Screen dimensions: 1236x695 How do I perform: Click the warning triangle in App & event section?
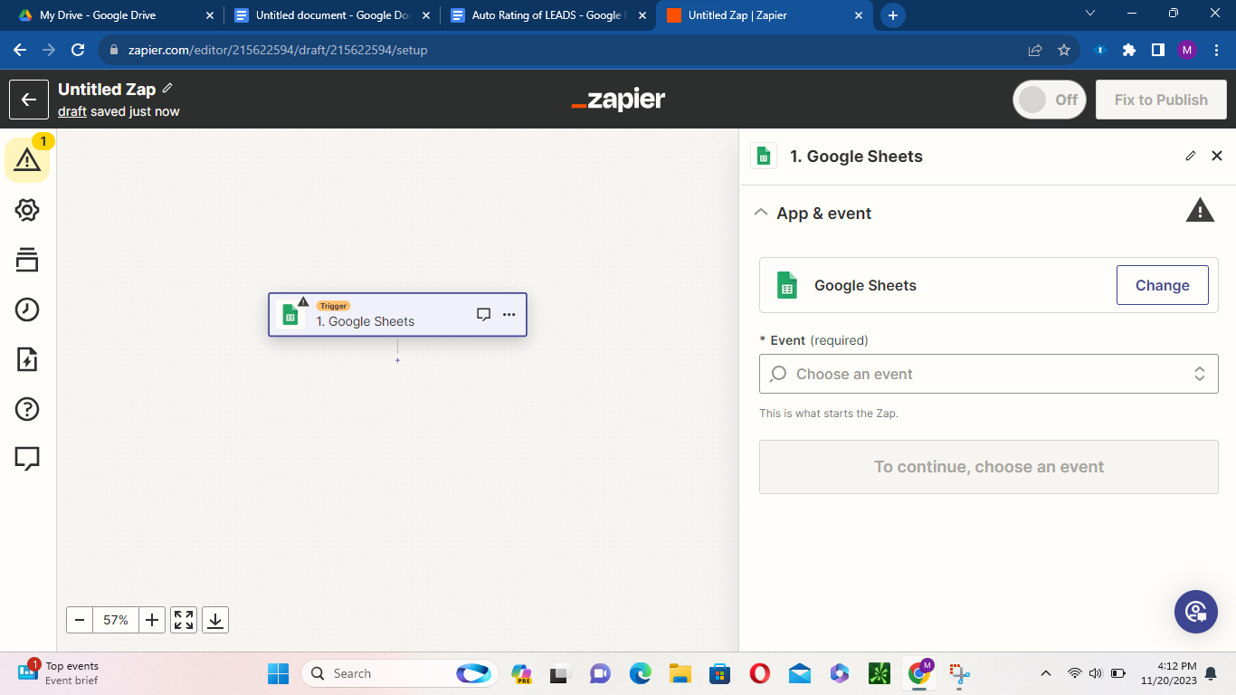coord(1200,212)
